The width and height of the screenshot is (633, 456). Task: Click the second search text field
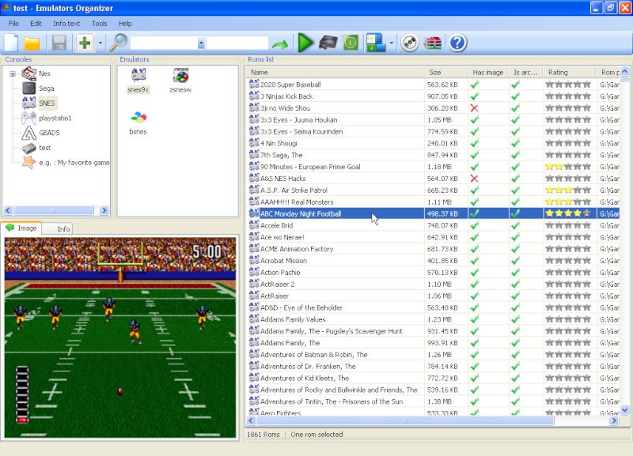tap(237, 43)
